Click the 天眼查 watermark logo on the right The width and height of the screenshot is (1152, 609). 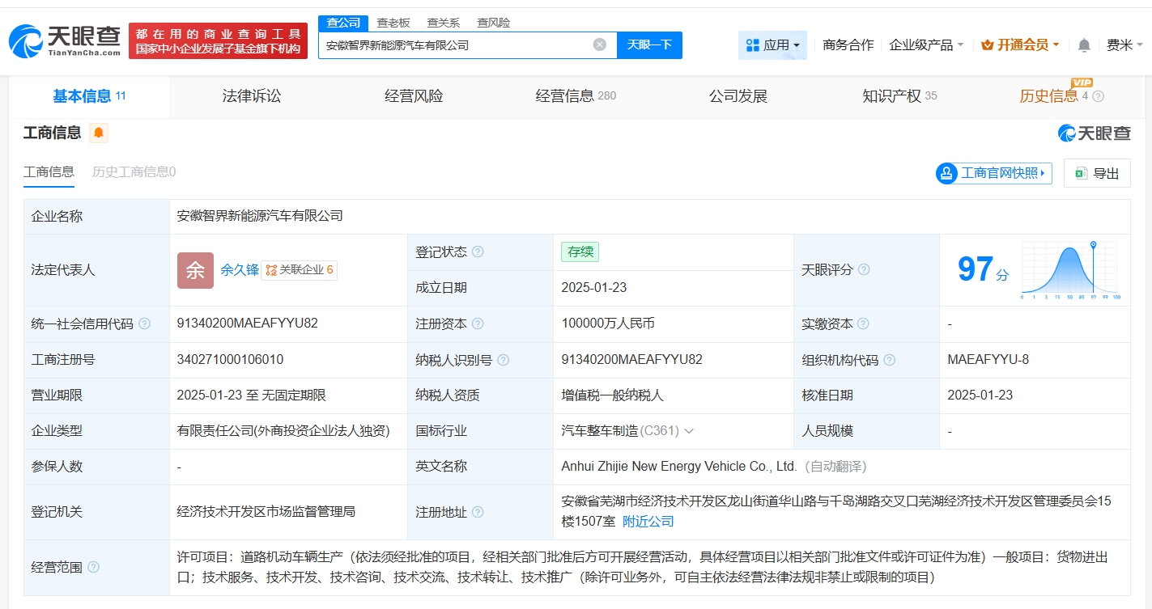coord(1094,133)
